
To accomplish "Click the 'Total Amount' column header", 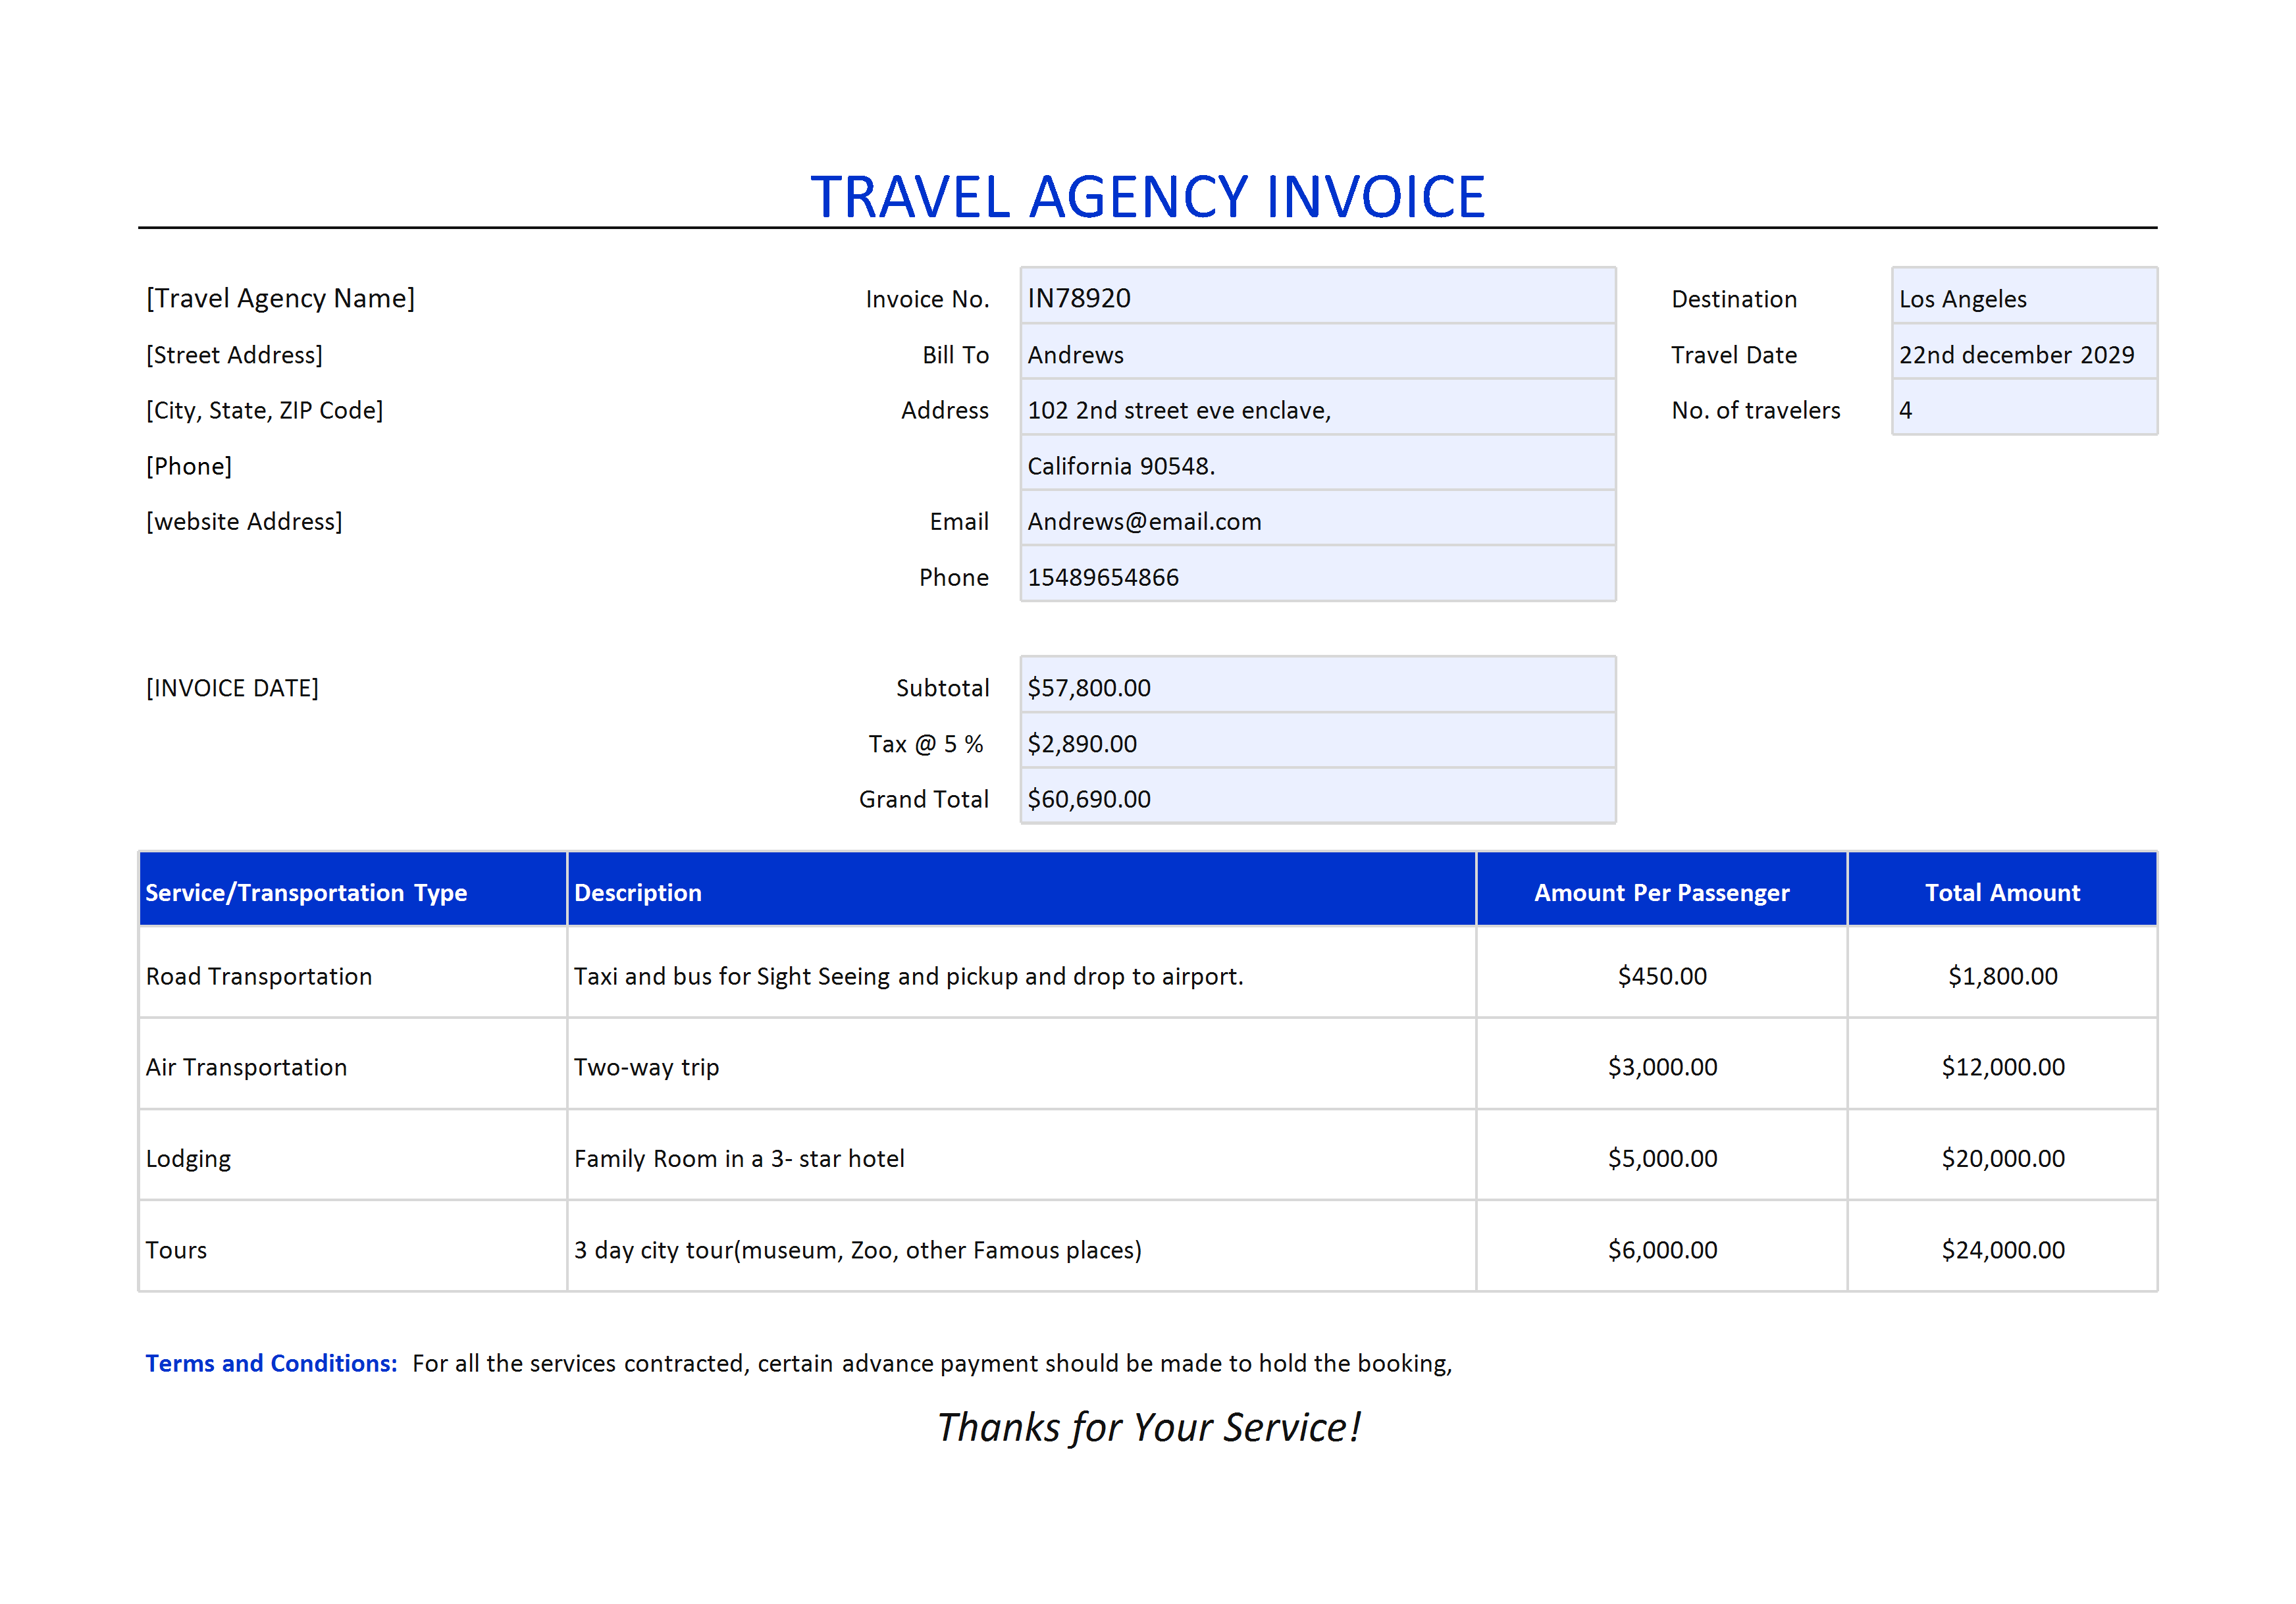I will point(2003,889).
